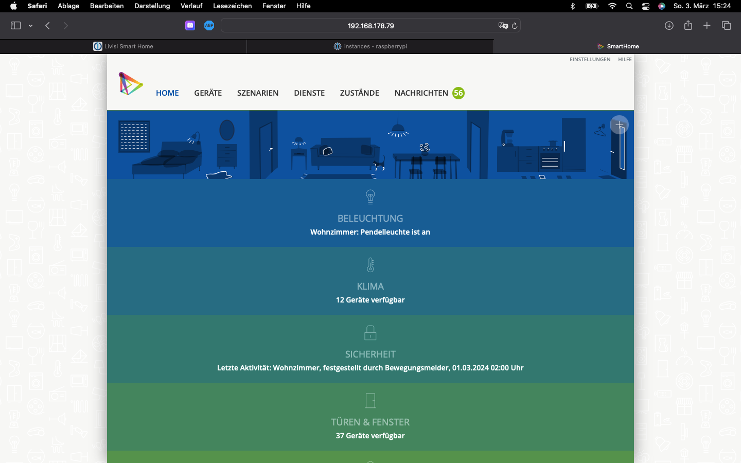
Task: Click the translate icon in address bar
Action: tap(503, 26)
